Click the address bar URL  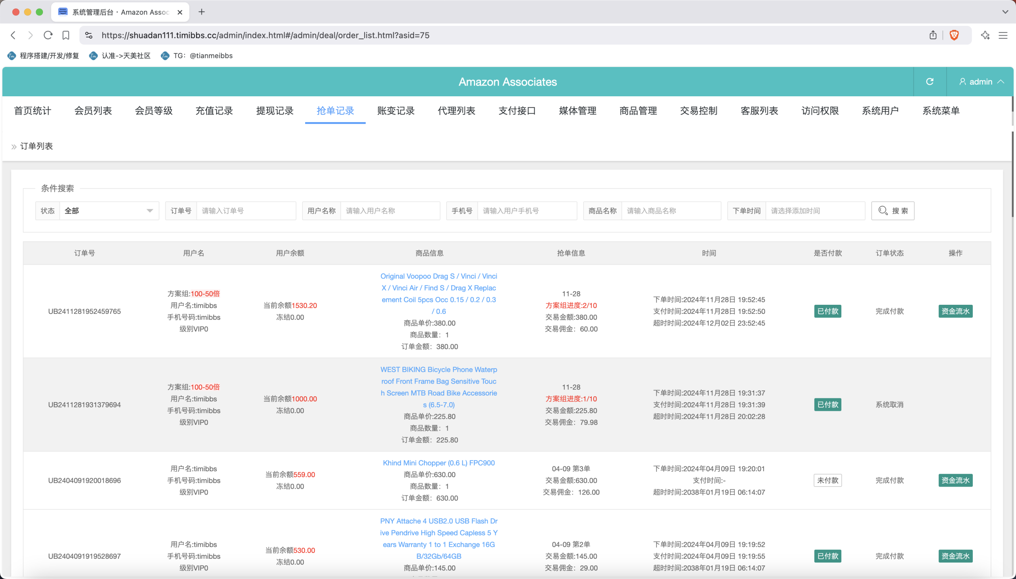[266, 35]
